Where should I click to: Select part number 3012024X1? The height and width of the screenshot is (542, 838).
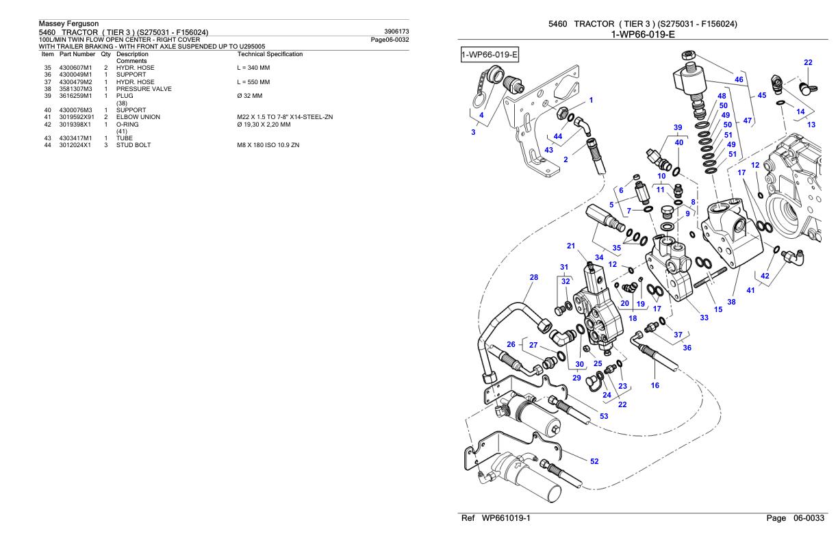click(75, 146)
